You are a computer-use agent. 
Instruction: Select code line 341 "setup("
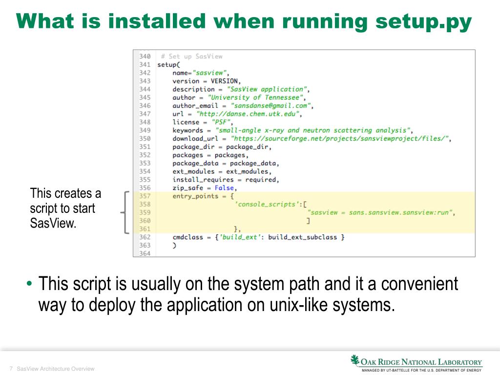click(x=168, y=65)
